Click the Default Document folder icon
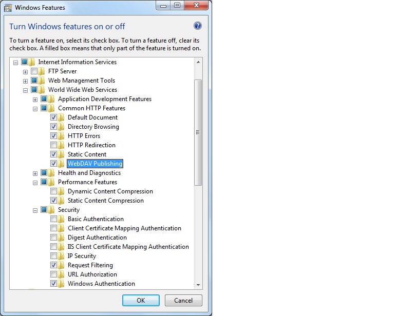Screen dimensions: 415x316 click(x=61, y=117)
